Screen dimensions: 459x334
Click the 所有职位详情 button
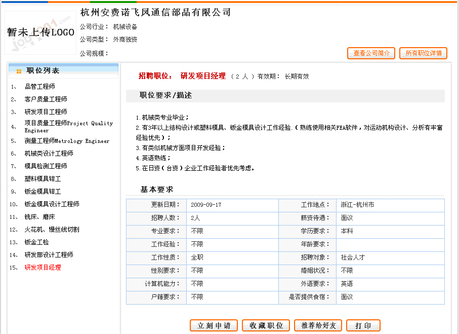423,53
